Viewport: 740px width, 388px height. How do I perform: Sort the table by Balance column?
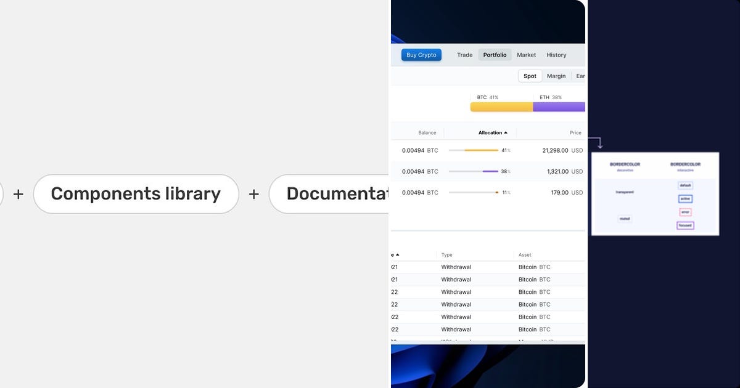427,132
